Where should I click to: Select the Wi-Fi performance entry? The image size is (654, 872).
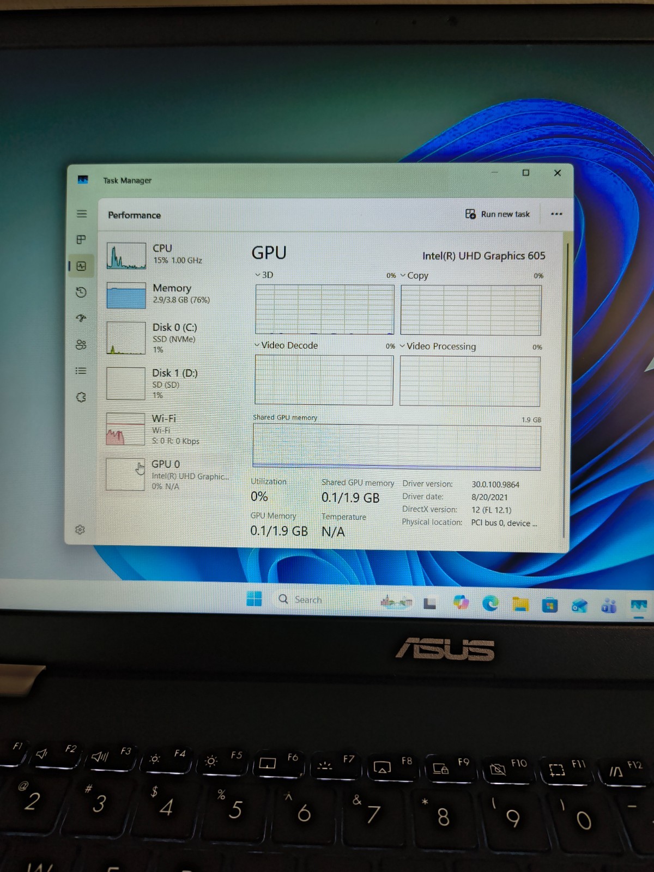click(x=170, y=429)
